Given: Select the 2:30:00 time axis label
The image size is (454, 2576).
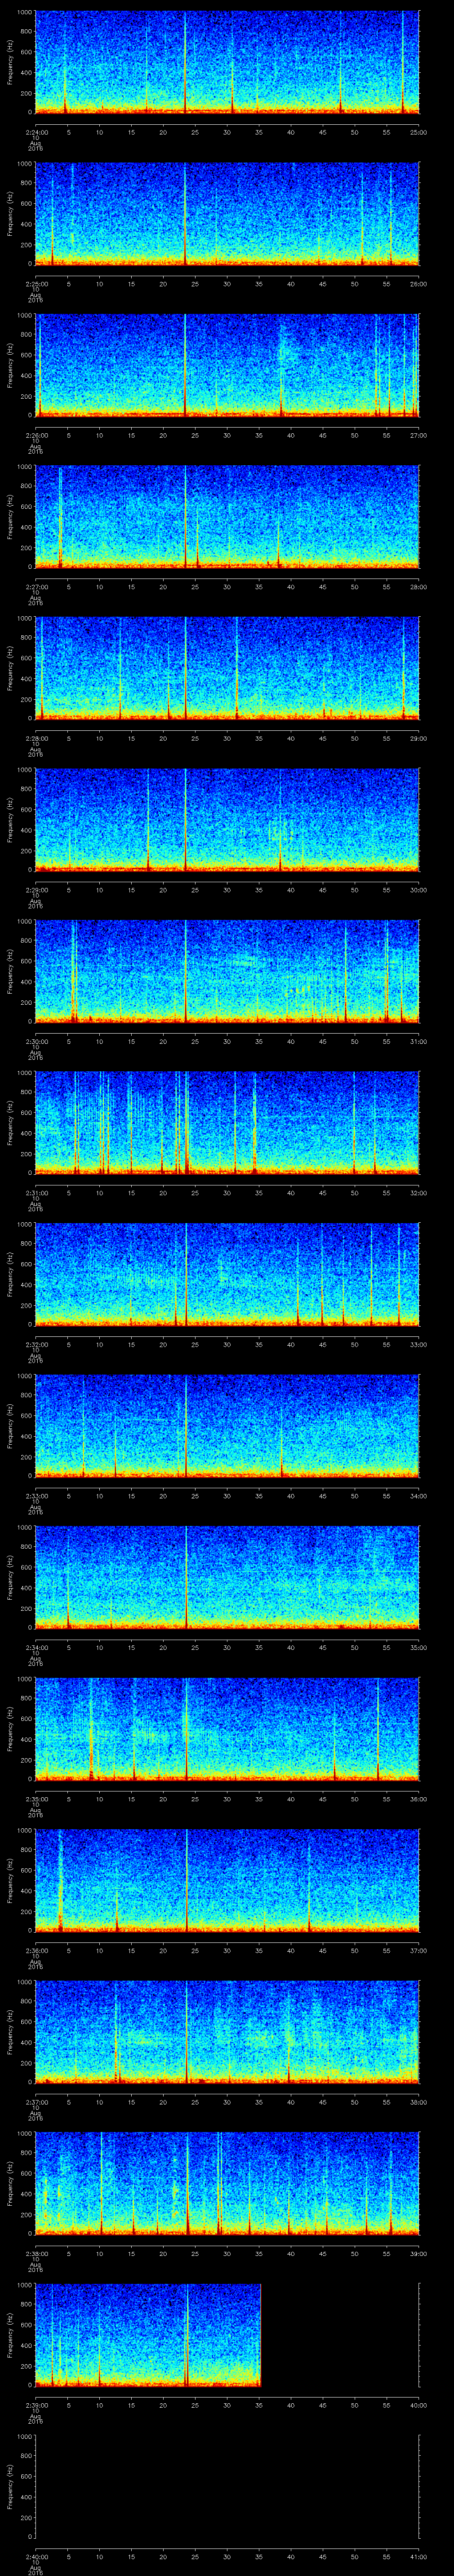Looking at the screenshot, I should (x=35, y=1041).
